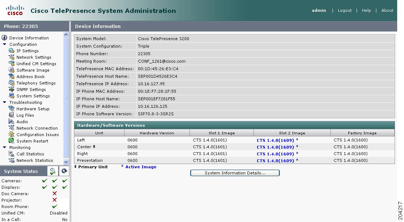Click the Unified CM Settings icon
404x222 pixels.
[11, 63]
